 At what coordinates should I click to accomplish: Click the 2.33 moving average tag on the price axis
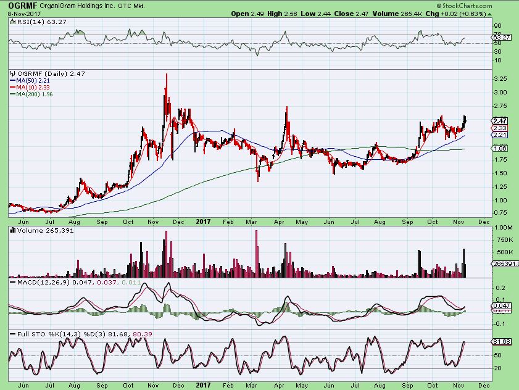coord(500,128)
